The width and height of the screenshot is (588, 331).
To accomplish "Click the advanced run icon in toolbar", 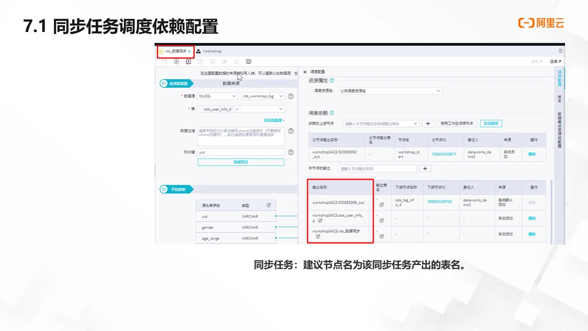I will click(x=189, y=61).
